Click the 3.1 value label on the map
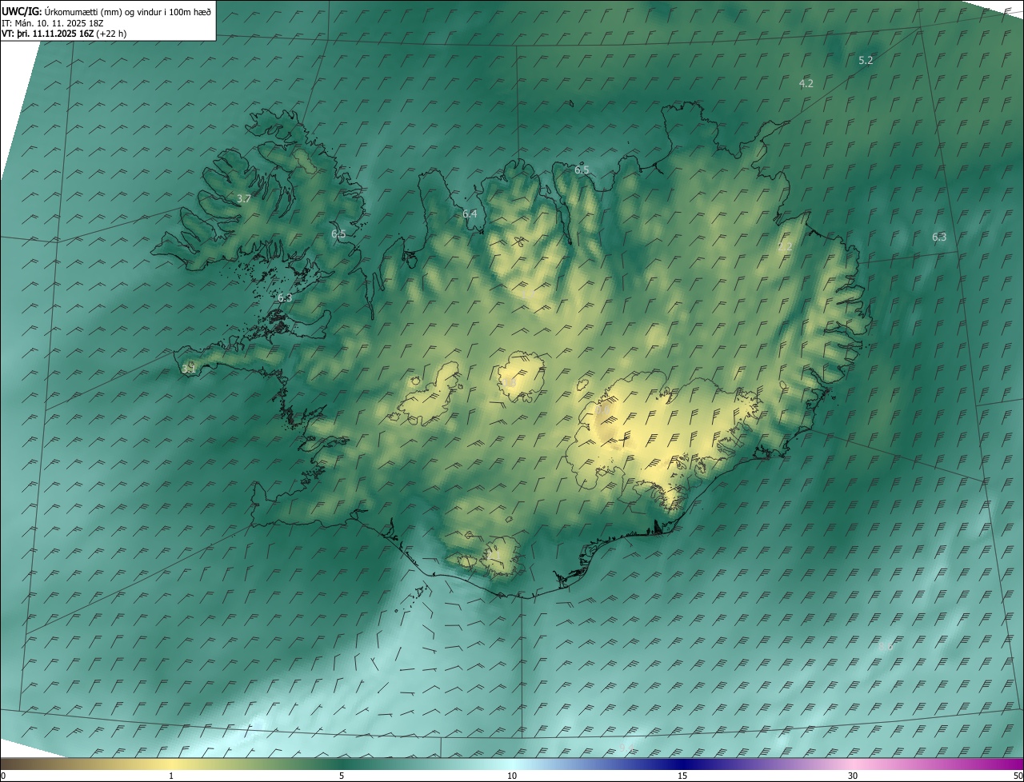Image resolution: width=1024 pixels, height=782 pixels. (x=189, y=369)
